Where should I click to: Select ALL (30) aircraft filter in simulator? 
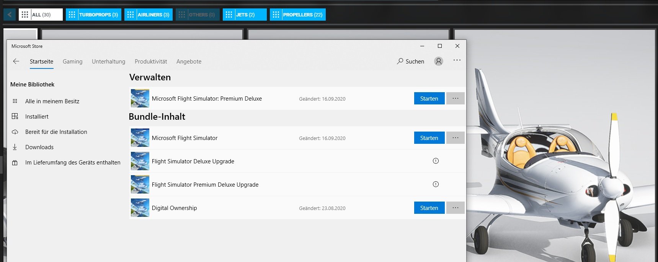click(41, 15)
